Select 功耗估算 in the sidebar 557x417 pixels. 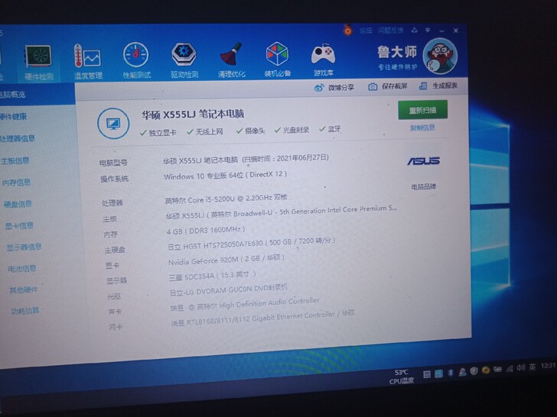[24, 311]
